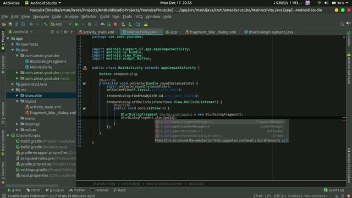Click the Save All toolbar icon
Viewport: 352px width, 198px height.
[x=10, y=24]
